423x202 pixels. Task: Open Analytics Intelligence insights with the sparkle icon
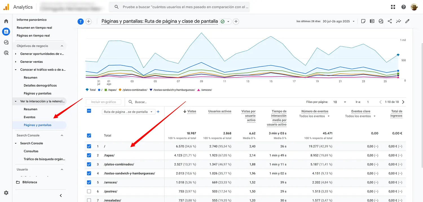click(398, 21)
